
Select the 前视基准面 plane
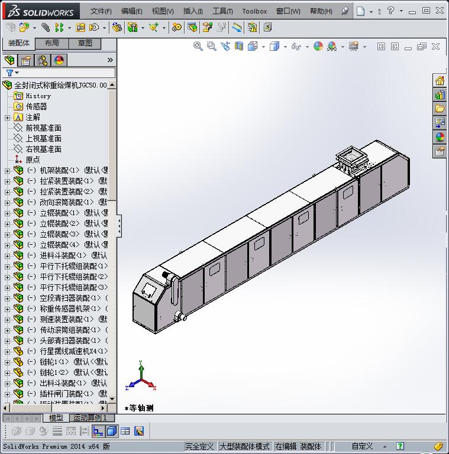(x=43, y=128)
